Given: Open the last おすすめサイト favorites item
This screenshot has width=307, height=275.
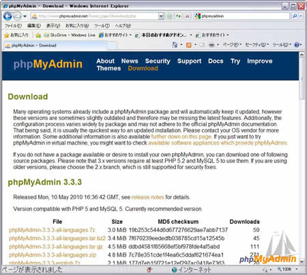Looking at the screenshot, I should 212,35.
